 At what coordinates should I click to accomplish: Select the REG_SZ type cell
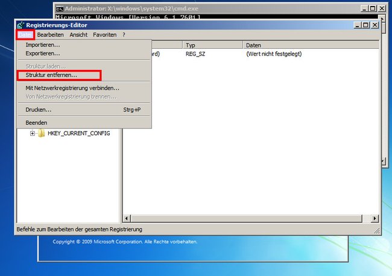click(x=195, y=54)
